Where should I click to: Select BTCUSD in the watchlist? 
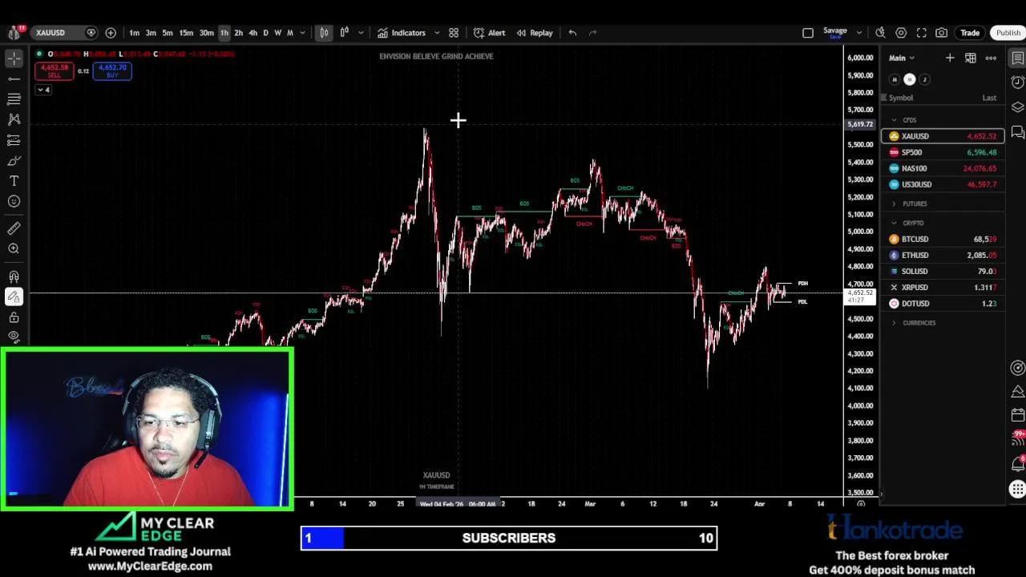943,239
